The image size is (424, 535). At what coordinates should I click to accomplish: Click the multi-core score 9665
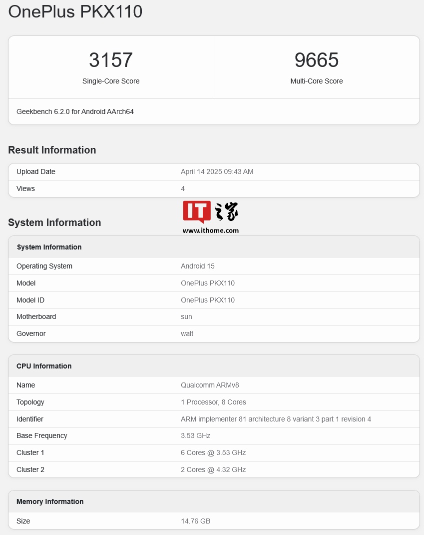(x=317, y=60)
